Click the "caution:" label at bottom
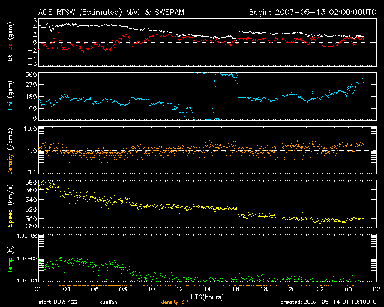The height and width of the screenshot is (307, 384). coord(109,302)
